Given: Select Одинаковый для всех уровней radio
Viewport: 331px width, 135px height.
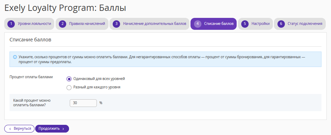Looking at the screenshot, I should tap(69, 79).
